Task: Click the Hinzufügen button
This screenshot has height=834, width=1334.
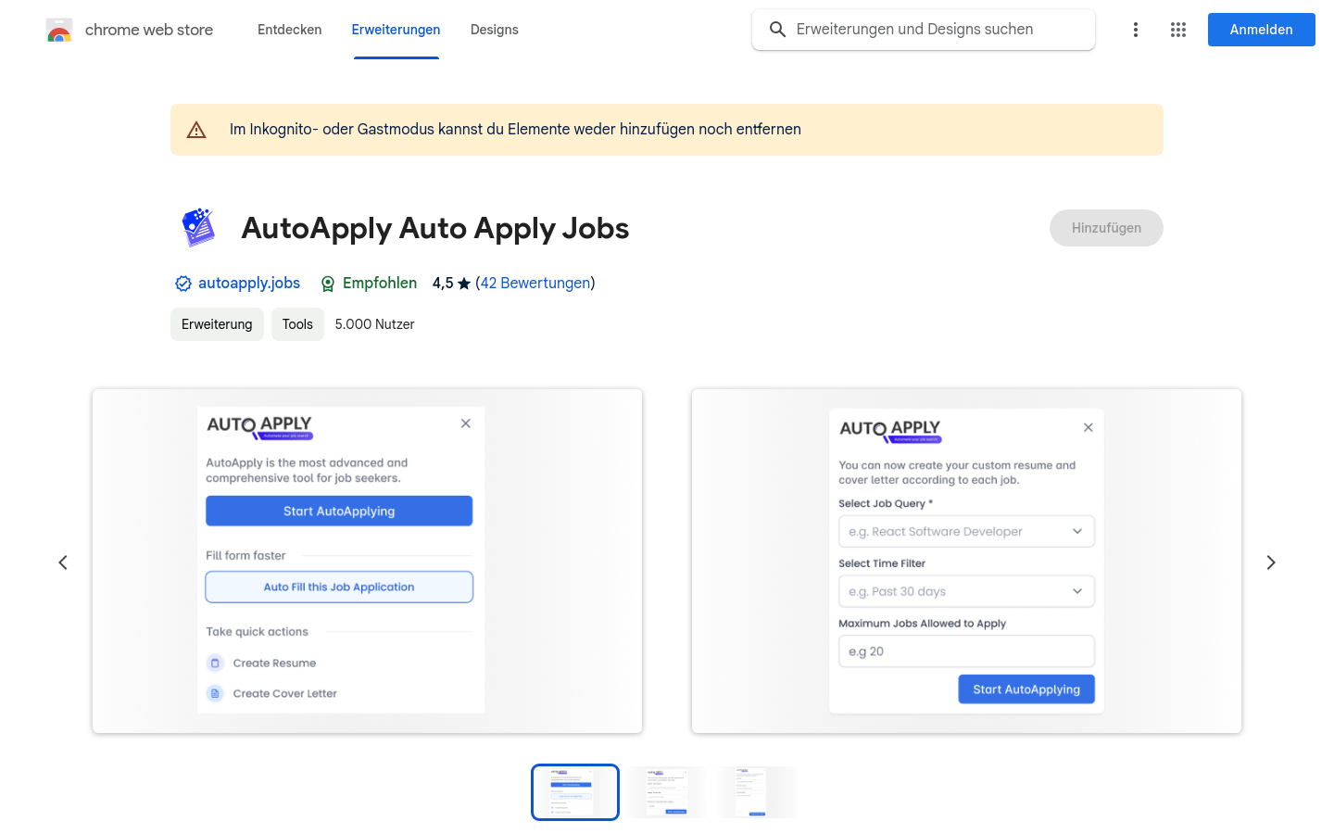Action: (x=1106, y=228)
